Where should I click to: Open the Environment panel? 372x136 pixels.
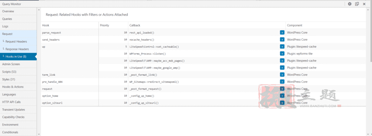point(18,125)
